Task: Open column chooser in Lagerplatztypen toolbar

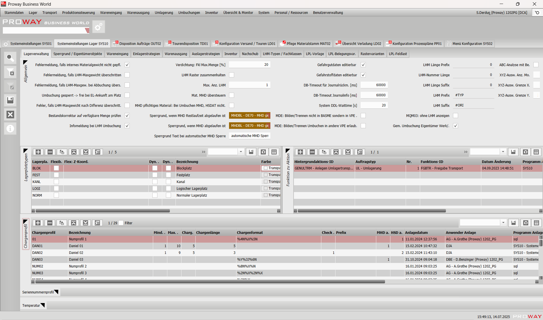Action: [274, 152]
